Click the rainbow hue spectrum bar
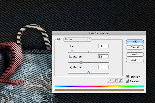This screenshot has width=155, height=103. pos(99,87)
